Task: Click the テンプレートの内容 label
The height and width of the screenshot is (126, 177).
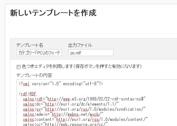Action: (34, 75)
